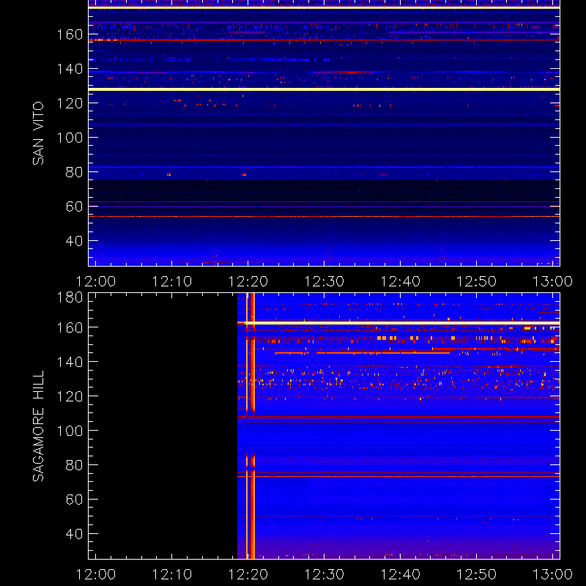586x586 pixels.
Task: Click the 12:50 time label under Sagamore Hill plot
Action: point(477,574)
